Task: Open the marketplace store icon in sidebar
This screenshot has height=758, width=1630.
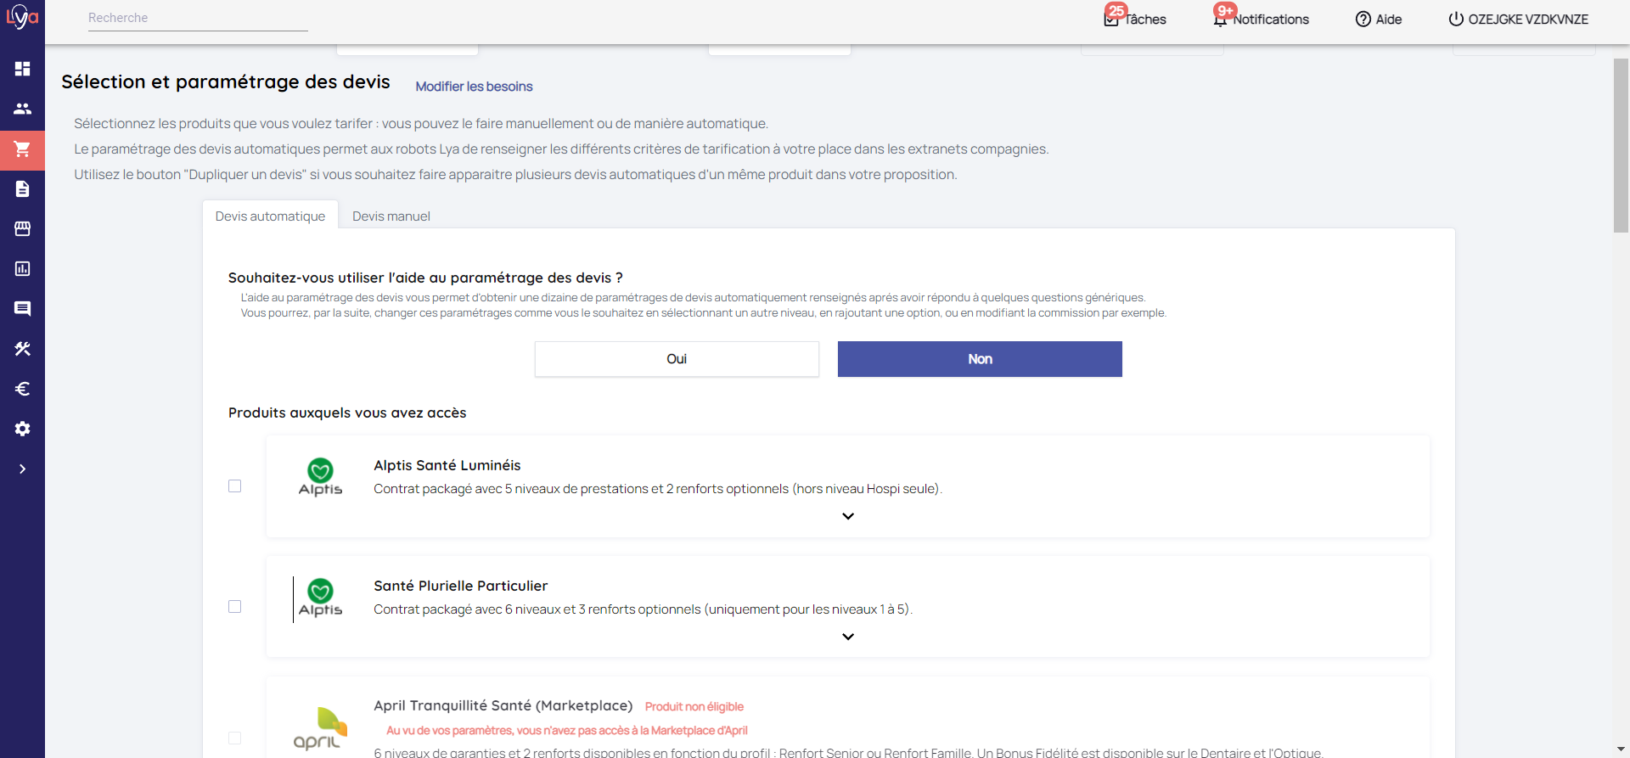Action: pyautogui.click(x=22, y=229)
